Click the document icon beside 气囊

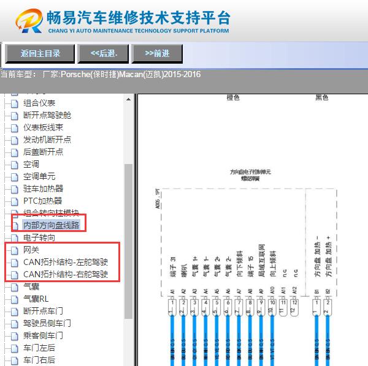(x=15, y=287)
